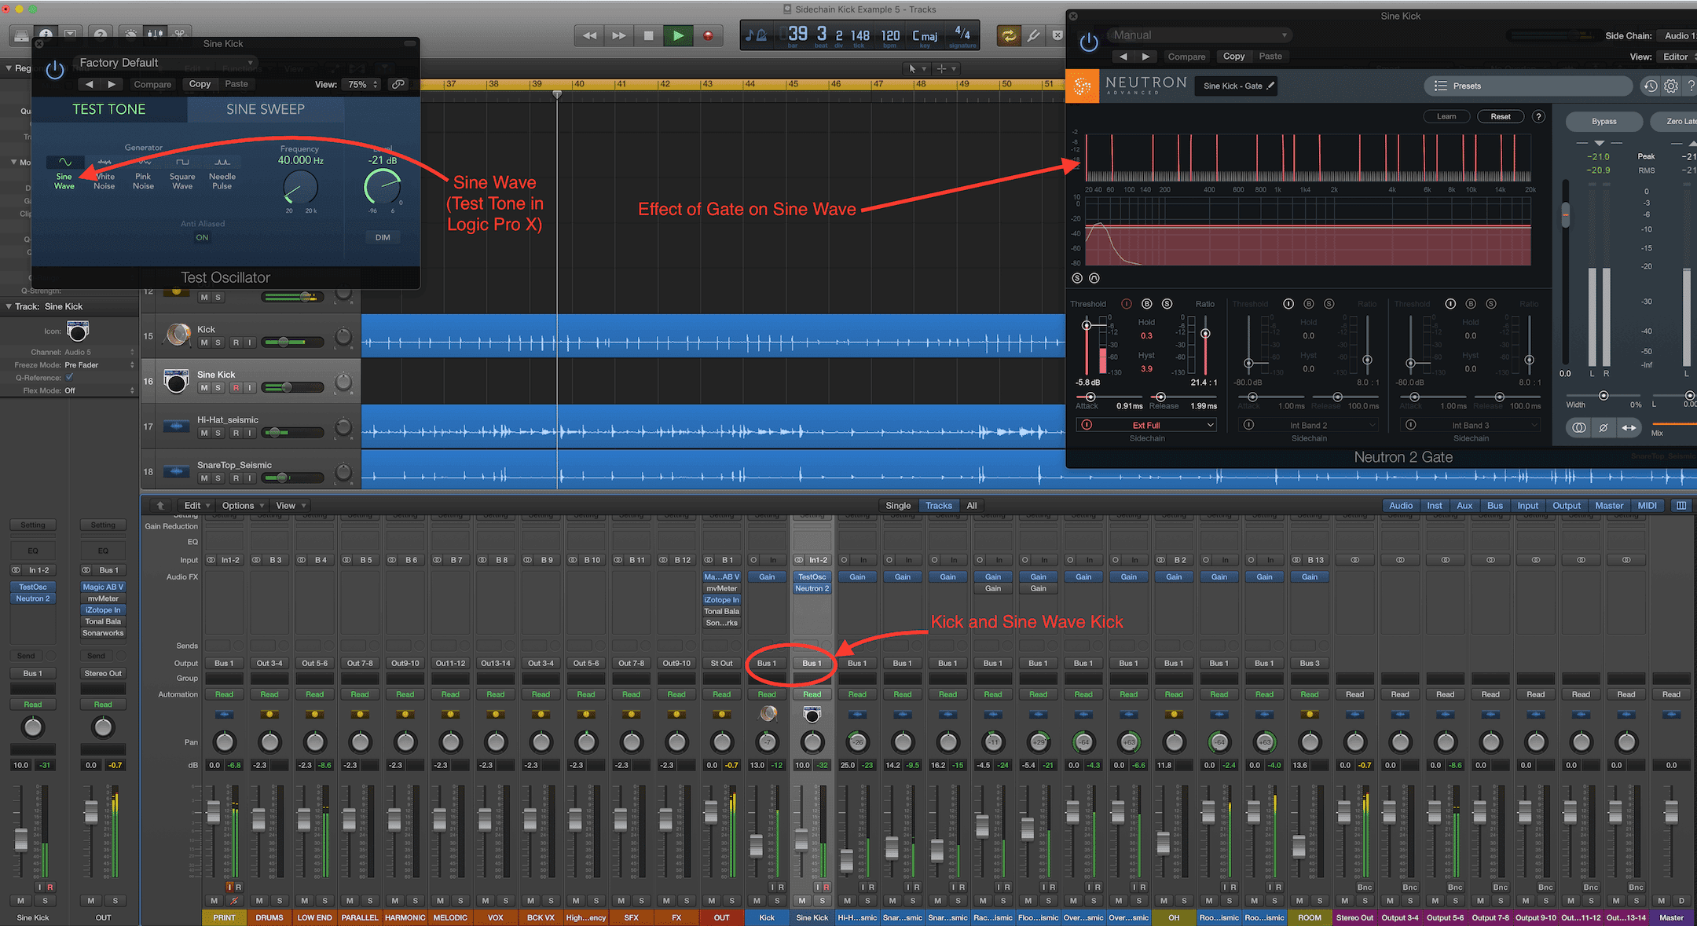Click the mixer up-arrow button beside Edit
Viewport: 1697px width, 926px height.
point(160,506)
